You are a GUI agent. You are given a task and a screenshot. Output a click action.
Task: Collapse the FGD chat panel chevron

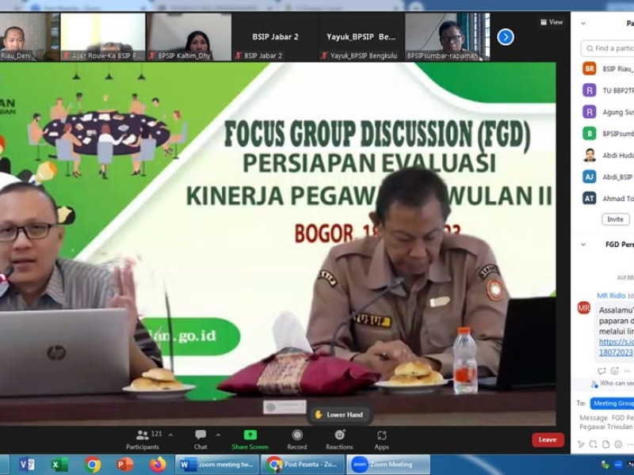click(583, 245)
